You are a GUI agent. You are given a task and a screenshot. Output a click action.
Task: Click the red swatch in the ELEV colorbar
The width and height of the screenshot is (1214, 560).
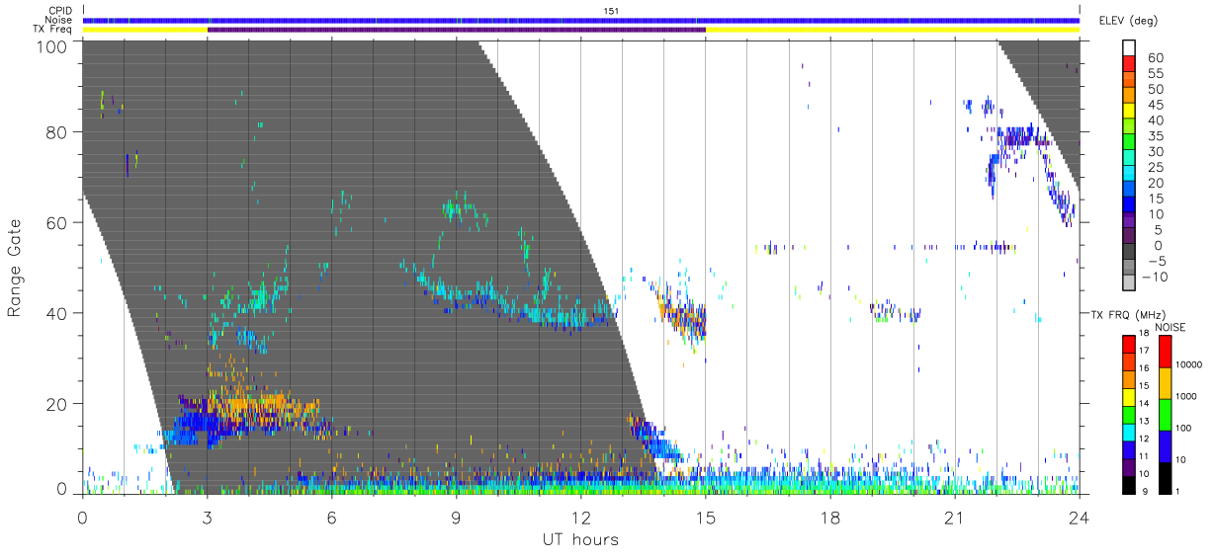[x=1129, y=64]
